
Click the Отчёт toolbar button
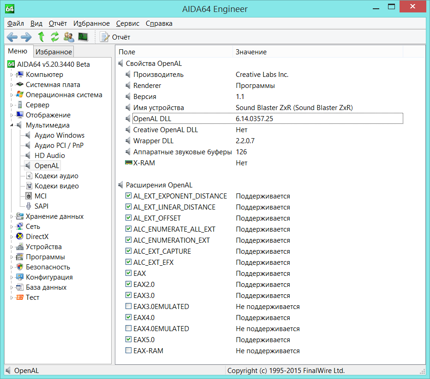(115, 37)
